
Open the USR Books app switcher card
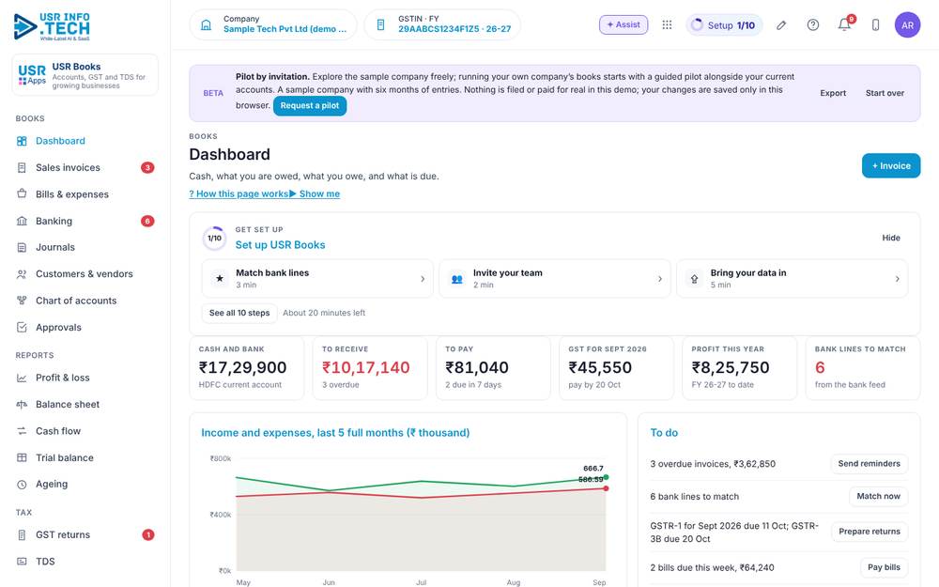tap(85, 75)
